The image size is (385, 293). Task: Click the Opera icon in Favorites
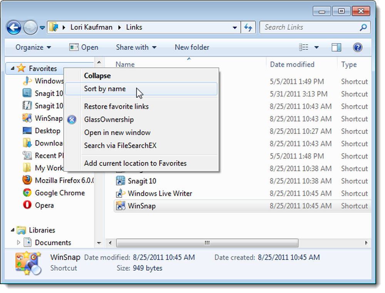27,205
